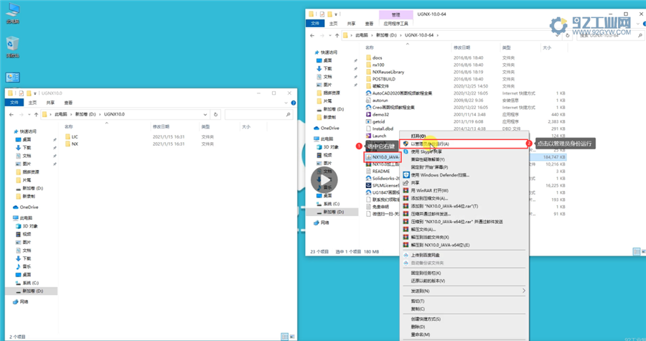This screenshot has height=341, width=646.
Task: Click the search box in the UGNX10.0 window
Action: coord(258,114)
